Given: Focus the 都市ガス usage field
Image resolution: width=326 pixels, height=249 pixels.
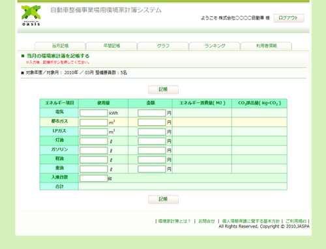Looking at the screenshot, I should [x=94, y=123].
